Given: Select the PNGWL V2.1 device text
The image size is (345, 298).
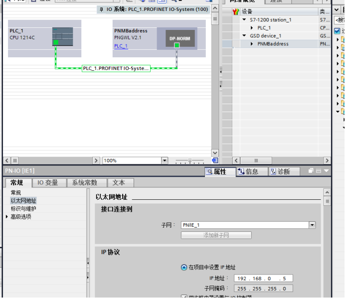Looking at the screenshot, I should click(x=128, y=37).
